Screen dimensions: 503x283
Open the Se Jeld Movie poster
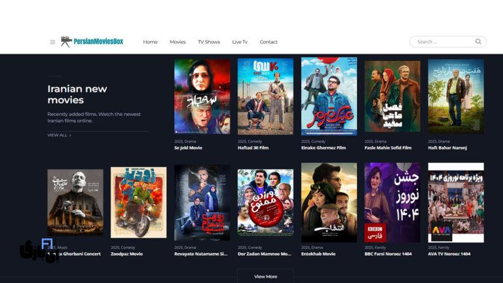[x=202, y=96]
